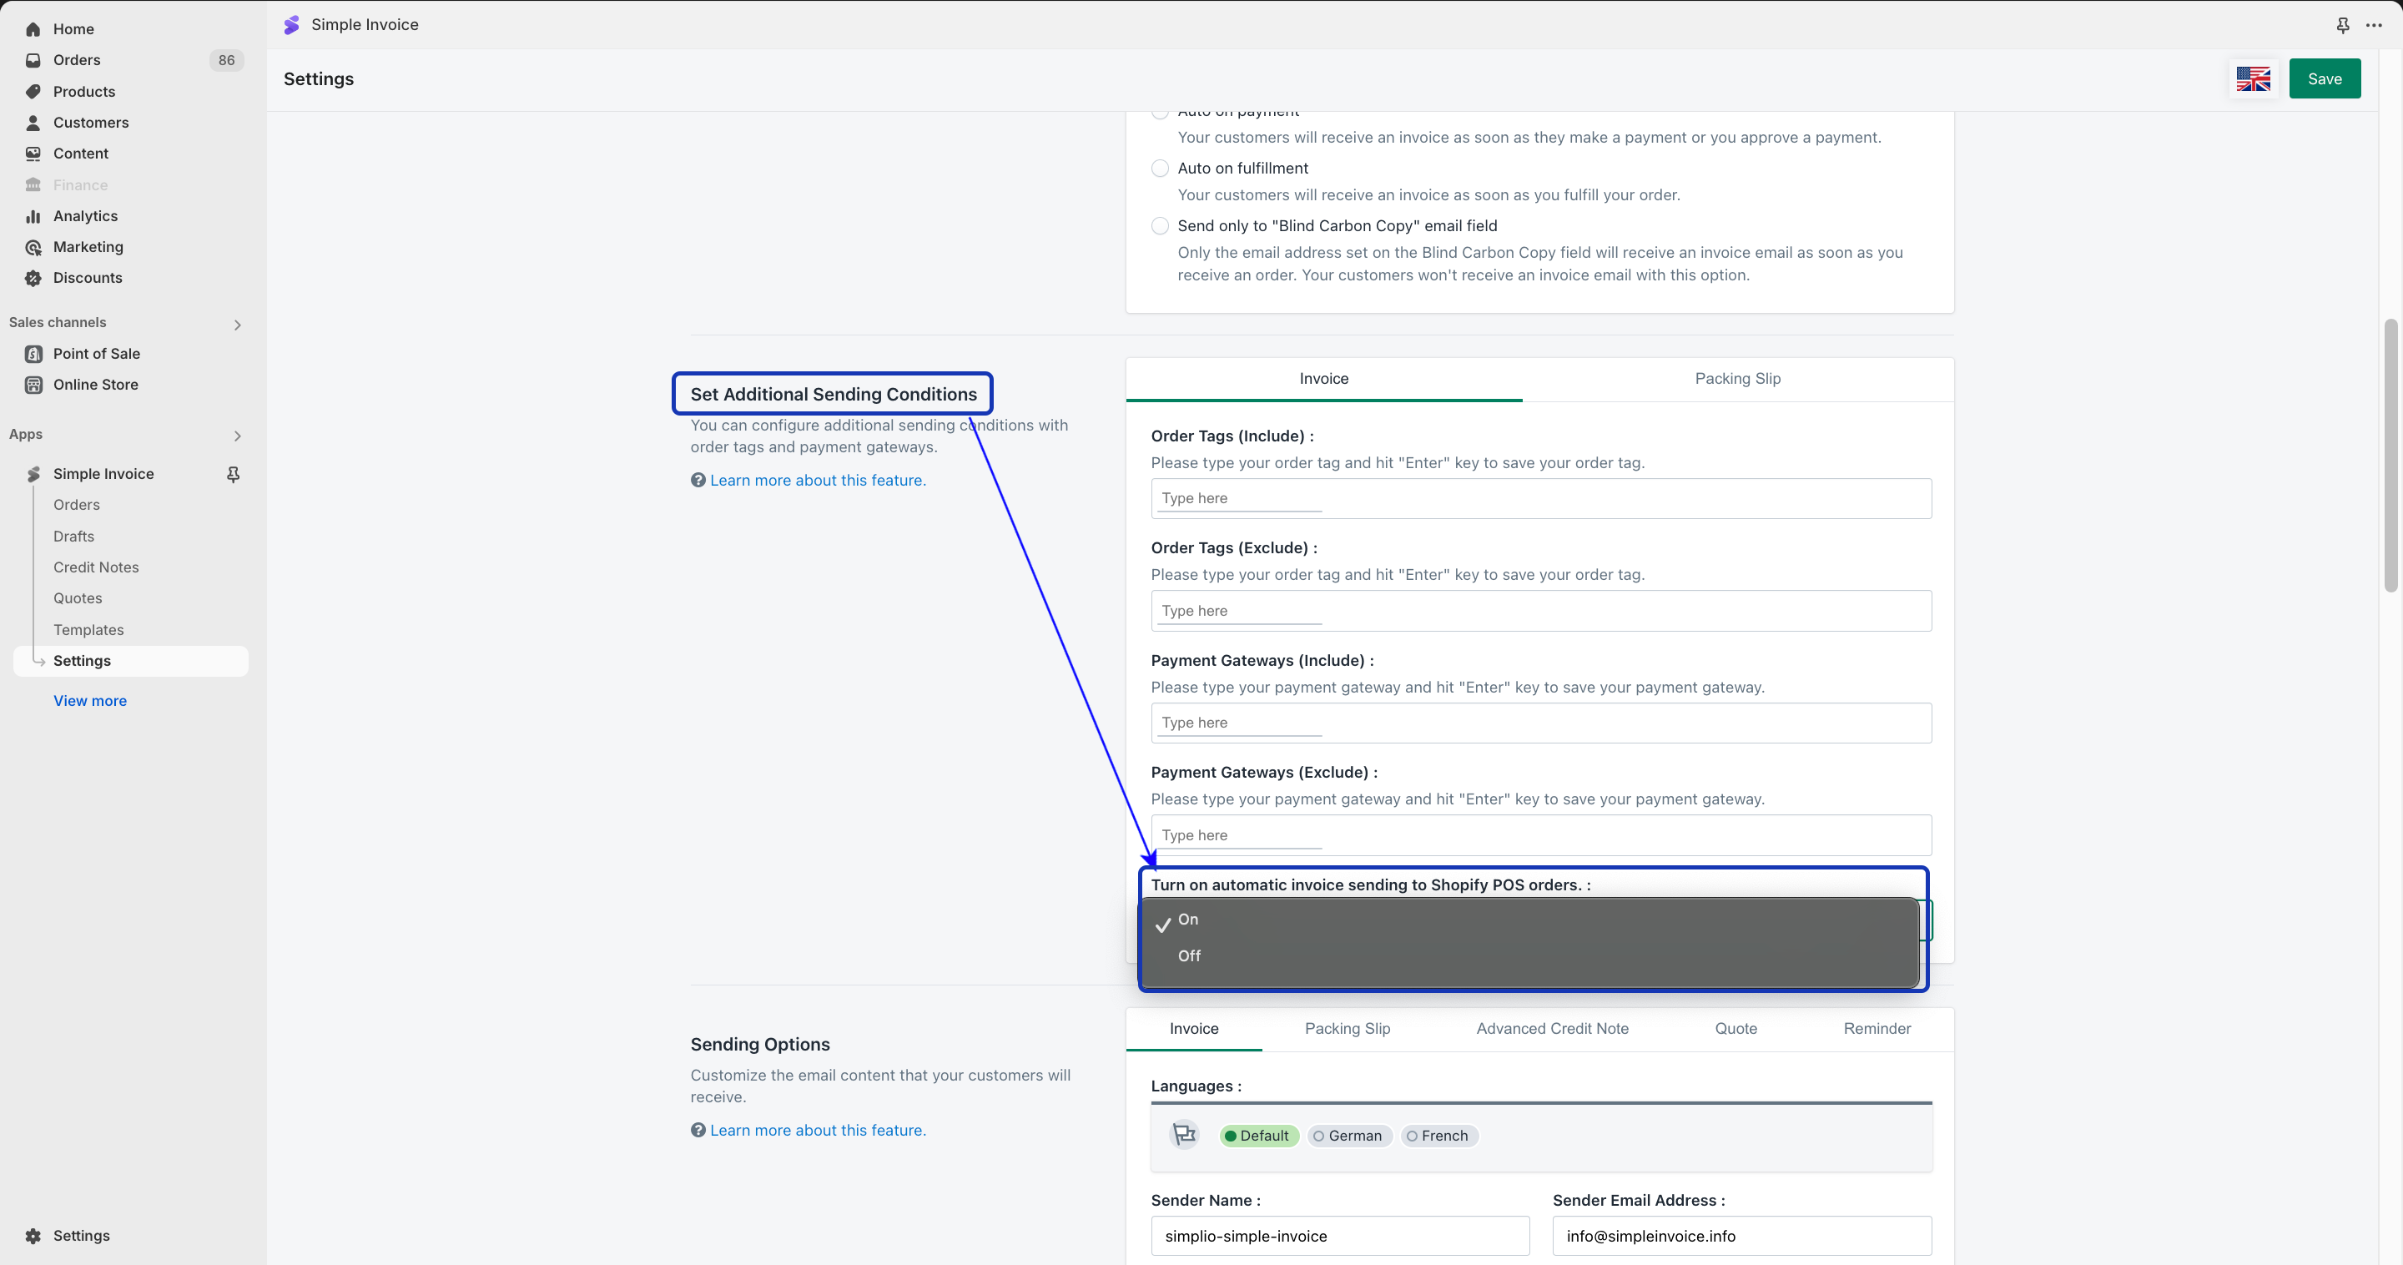Screen dimensions: 2403x1265
Task: Click the language translation icon under Languages
Action: pos(1184,1134)
